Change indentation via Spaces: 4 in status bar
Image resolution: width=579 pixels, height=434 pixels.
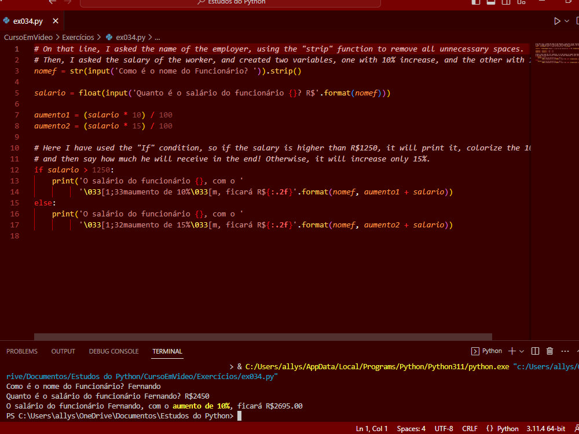[x=411, y=428]
